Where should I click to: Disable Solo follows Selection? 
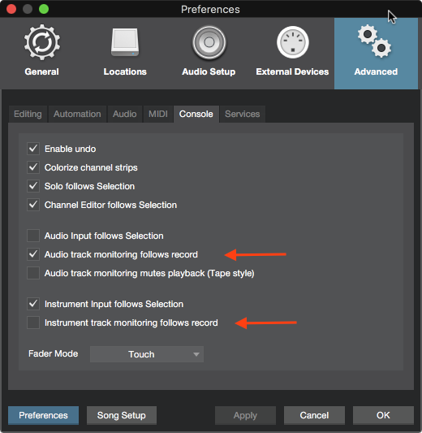33,186
